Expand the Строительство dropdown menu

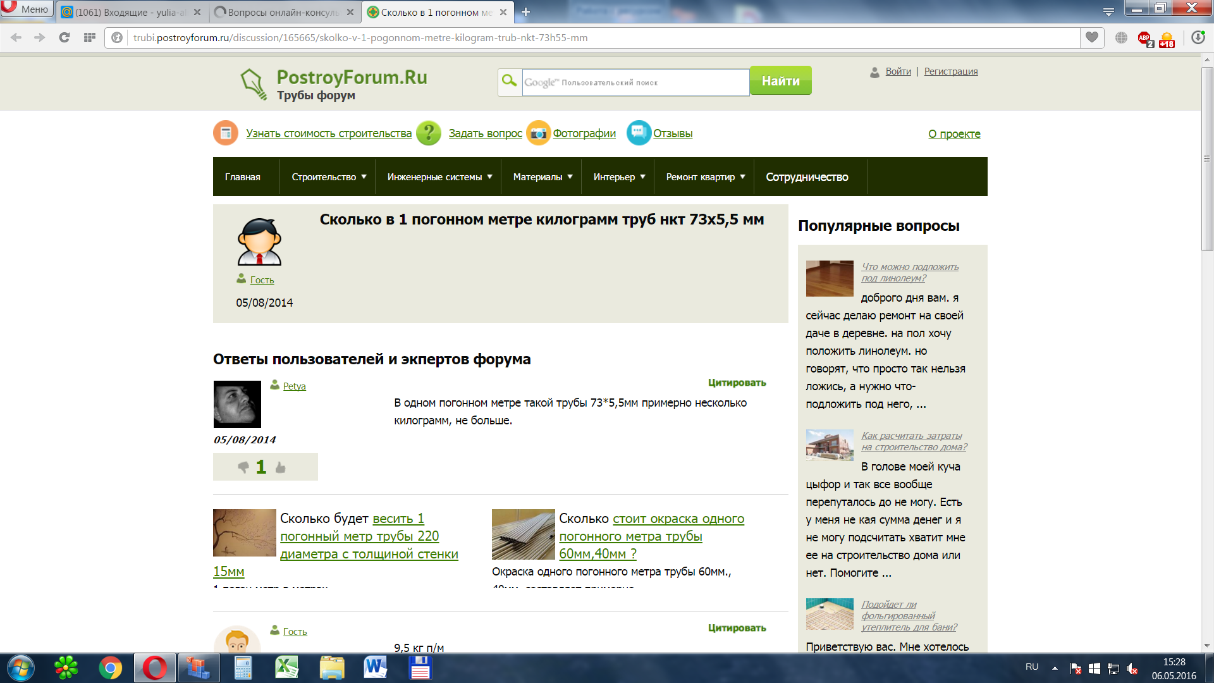(329, 177)
